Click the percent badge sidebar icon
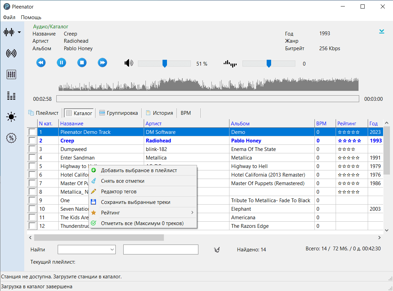393x291 pixels. [11, 138]
